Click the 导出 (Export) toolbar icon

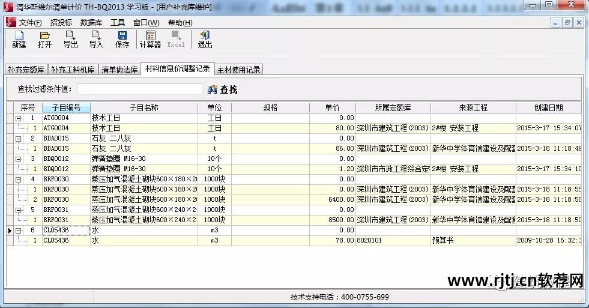point(70,40)
